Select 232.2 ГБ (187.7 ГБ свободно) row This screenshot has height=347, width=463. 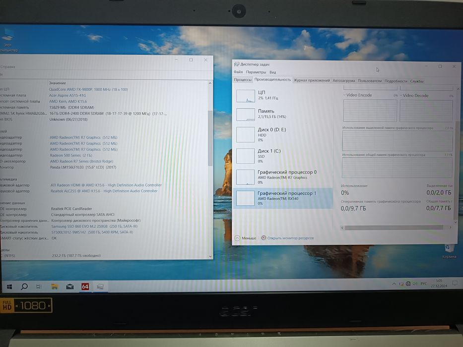point(76,255)
